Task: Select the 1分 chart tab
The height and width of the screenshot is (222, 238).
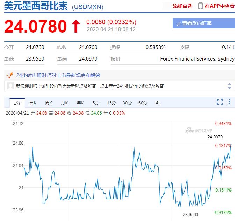Action: [17, 103]
